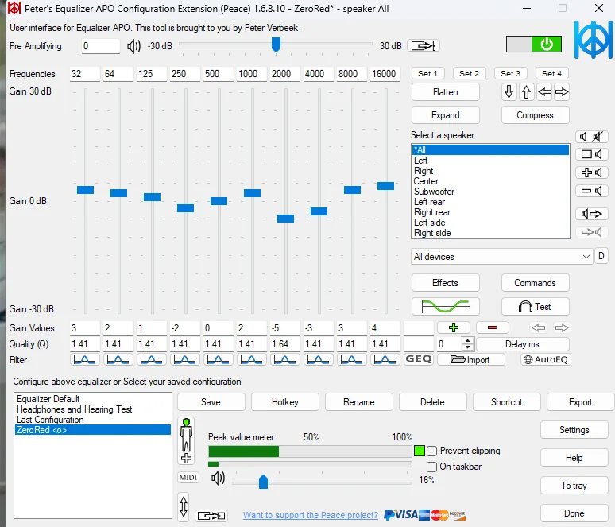Click the Pre Amplifying value field

pos(100,46)
